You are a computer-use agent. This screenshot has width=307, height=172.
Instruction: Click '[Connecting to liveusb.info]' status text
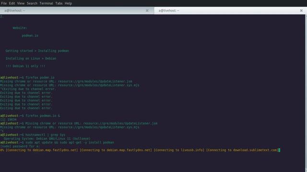pyautogui.click(x=179, y=150)
